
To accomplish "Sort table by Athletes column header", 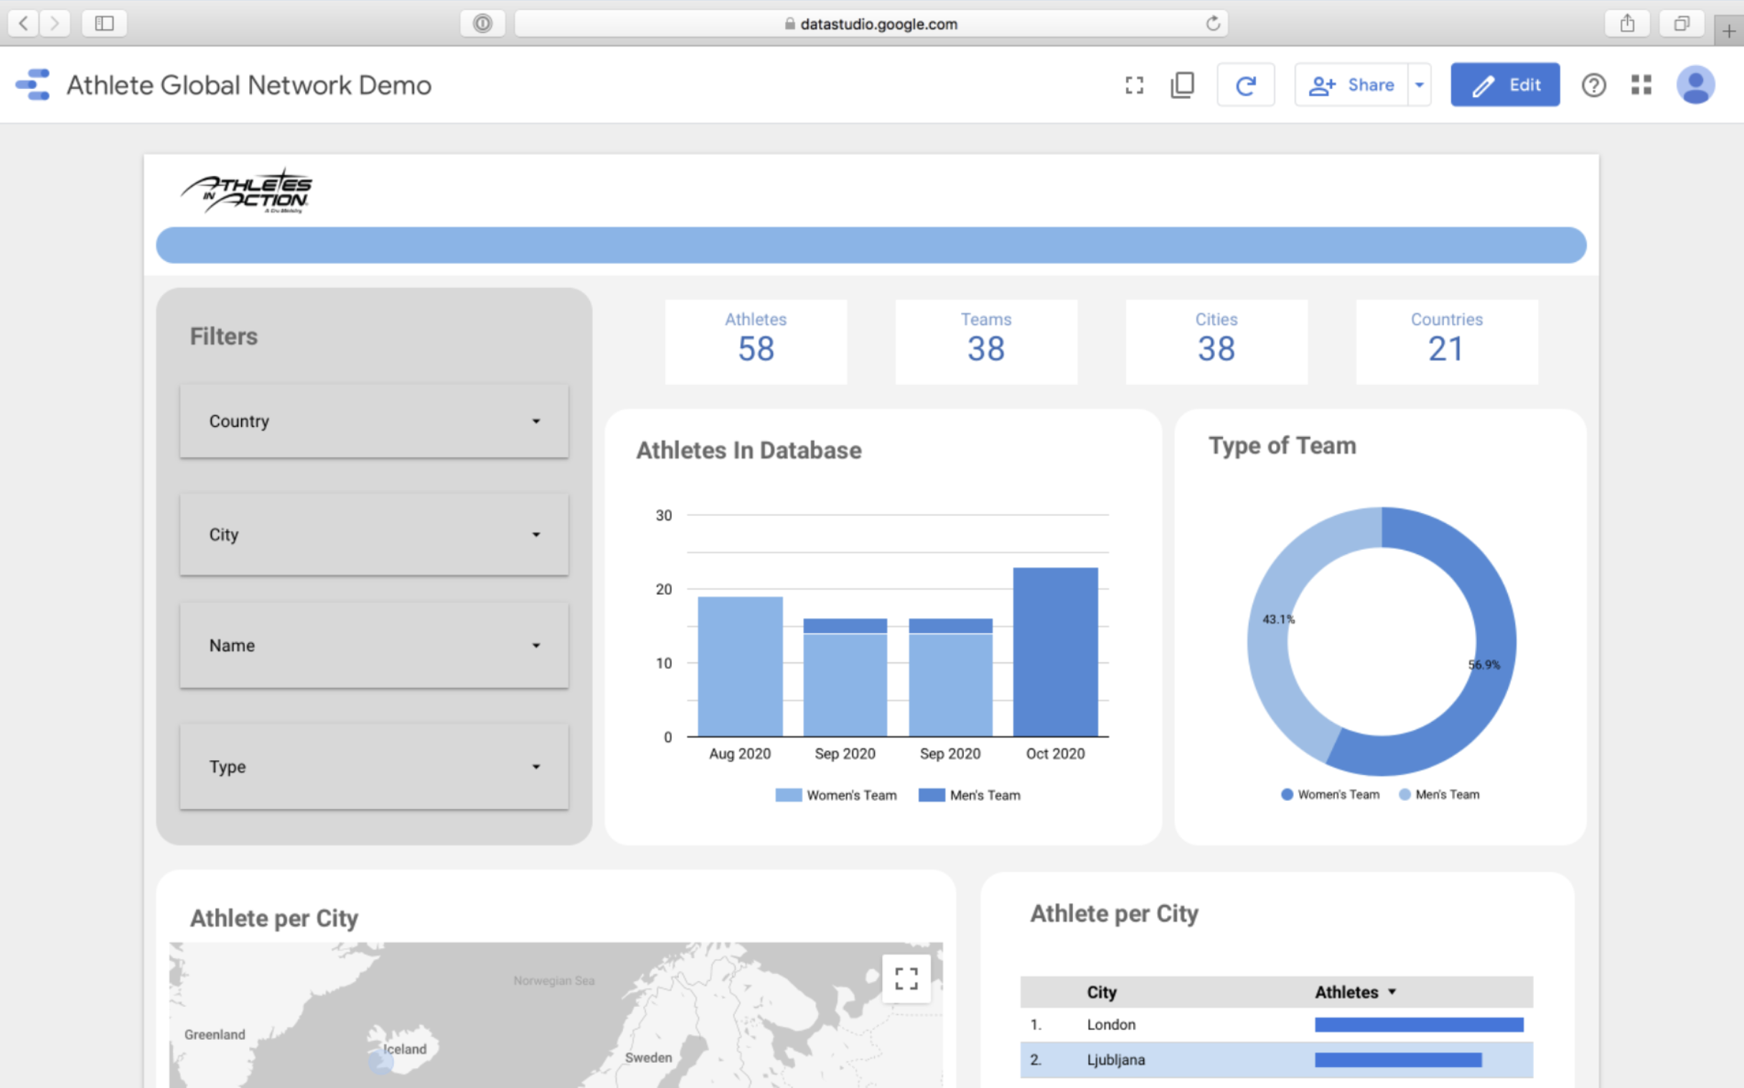I will tap(1347, 993).
